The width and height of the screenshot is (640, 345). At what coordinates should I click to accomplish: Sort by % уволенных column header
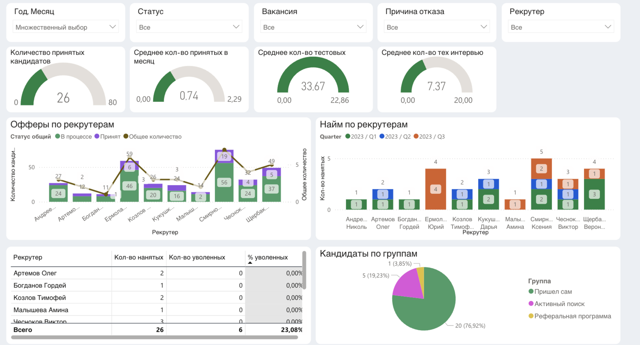pos(271,257)
